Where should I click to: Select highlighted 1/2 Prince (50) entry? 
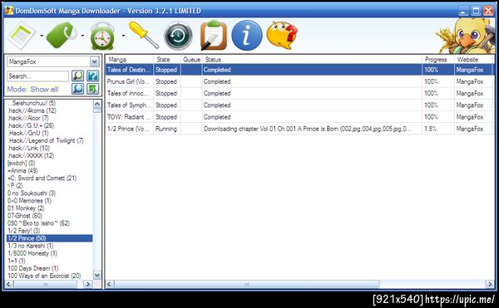[50, 238]
